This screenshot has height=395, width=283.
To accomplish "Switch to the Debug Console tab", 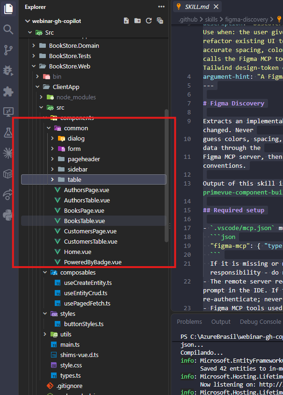I will 261,322.
